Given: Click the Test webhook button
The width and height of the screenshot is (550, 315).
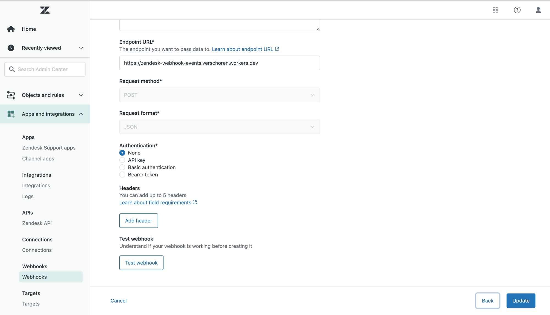Looking at the screenshot, I should pyautogui.click(x=141, y=263).
